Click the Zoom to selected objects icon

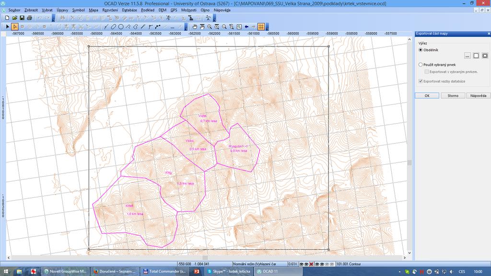coord(217,27)
